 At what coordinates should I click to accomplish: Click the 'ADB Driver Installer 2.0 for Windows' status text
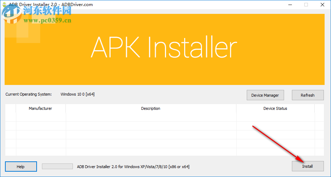[x=133, y=167]
